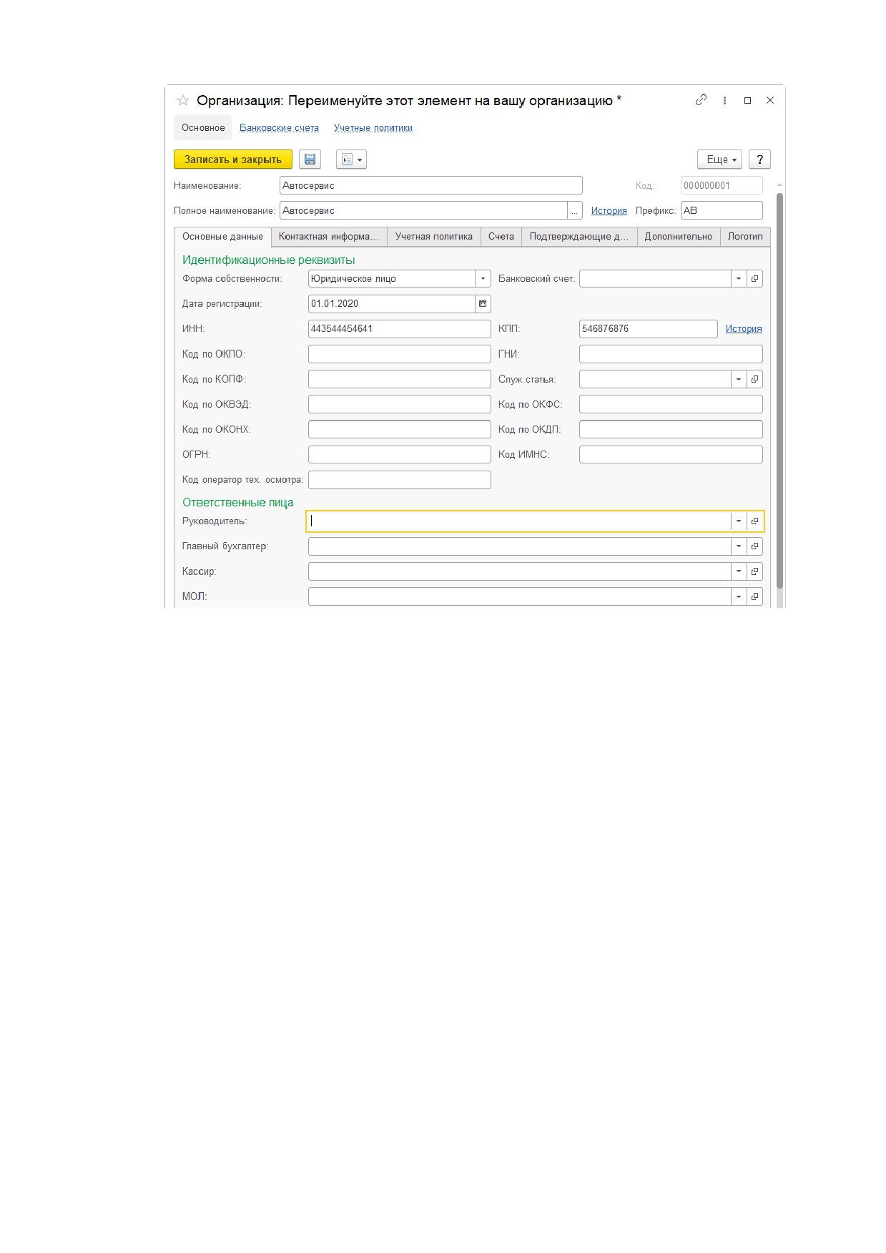The image size is (886, 1253).
Task: Switch to Основные данные tab
Action: pos(222,237)
